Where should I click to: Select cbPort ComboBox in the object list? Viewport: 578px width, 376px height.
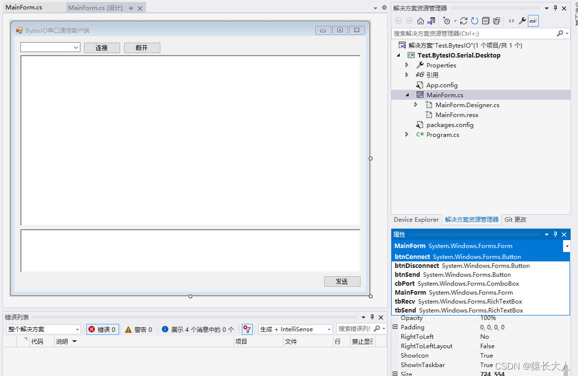point(480,284)
